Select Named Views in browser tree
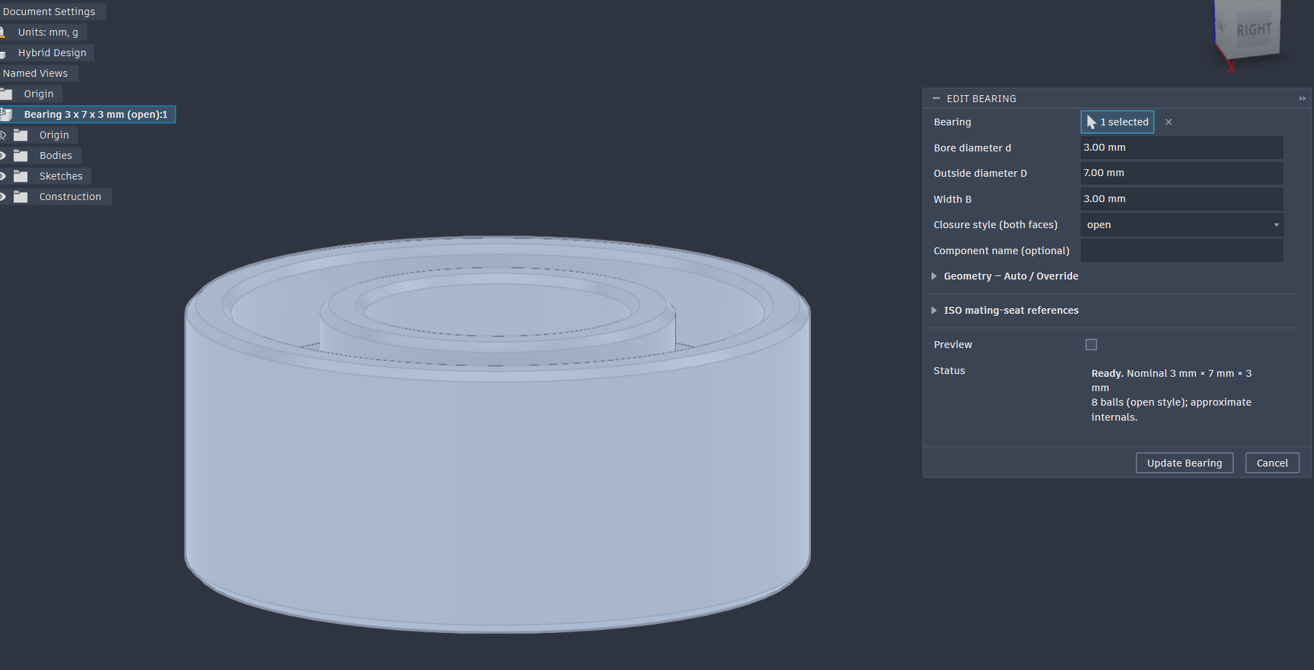 pos(35,73)
